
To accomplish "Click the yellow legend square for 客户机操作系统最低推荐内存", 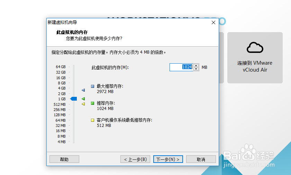I will click(92, 120).
